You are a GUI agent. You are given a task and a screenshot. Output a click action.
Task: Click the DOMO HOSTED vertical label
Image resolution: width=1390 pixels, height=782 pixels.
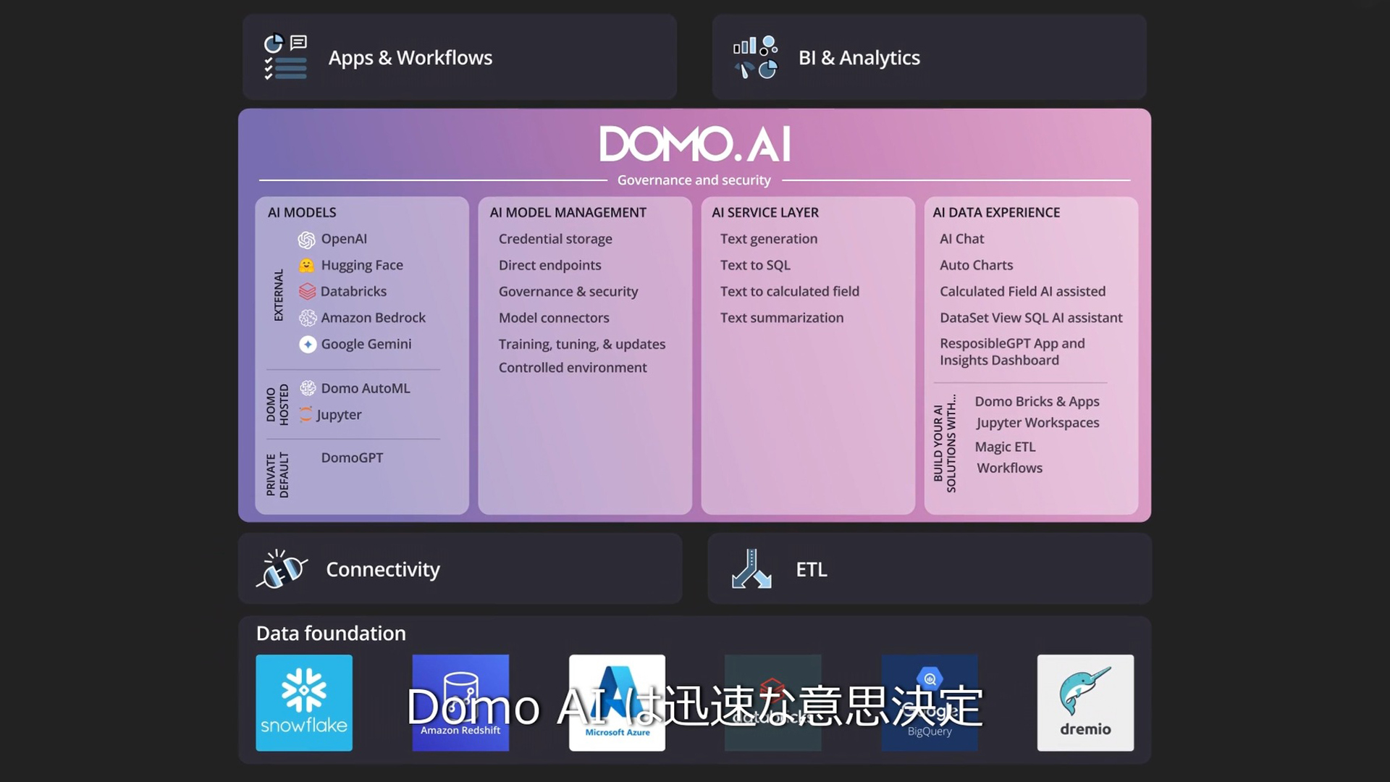pyautogui.click(x=277, y=404)
